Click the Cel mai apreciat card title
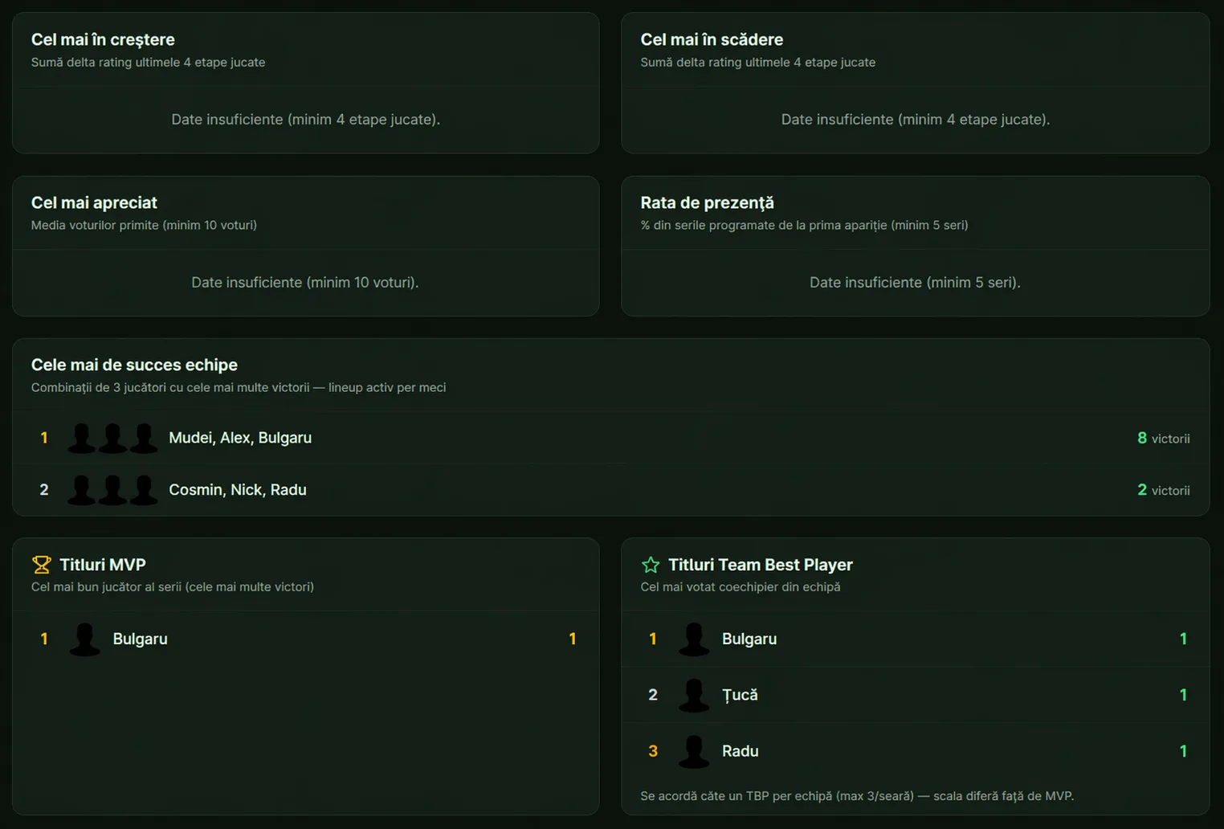This screenshot has height=829, width=1224. pos(94,202)
